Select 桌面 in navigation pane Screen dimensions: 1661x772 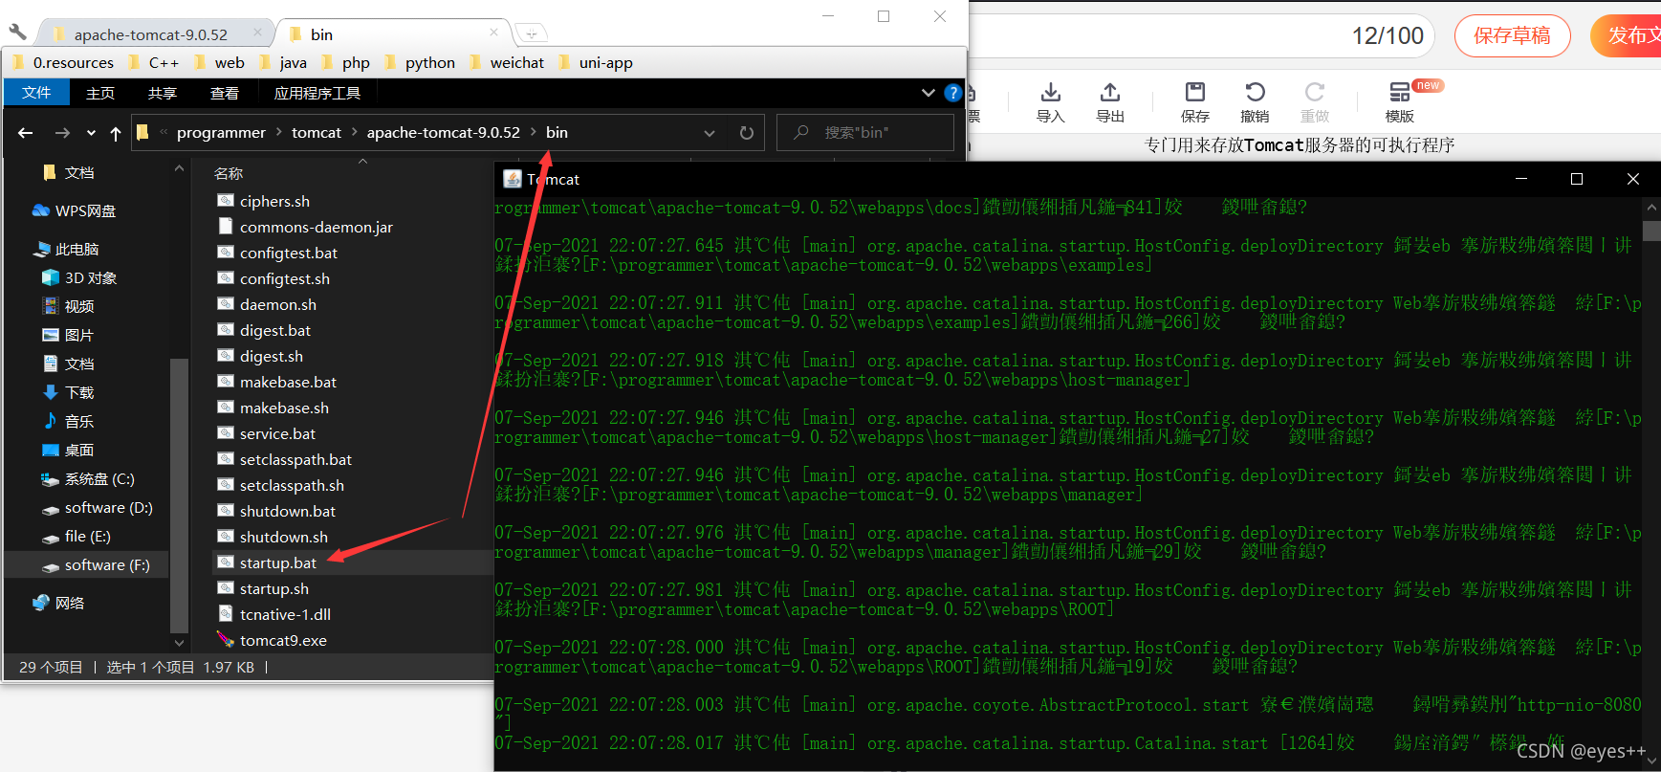click(x=68, y=450)
